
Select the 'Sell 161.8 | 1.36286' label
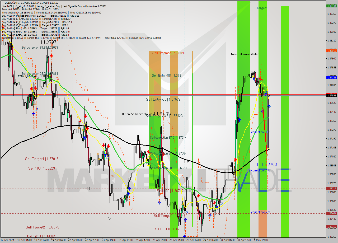41,237
